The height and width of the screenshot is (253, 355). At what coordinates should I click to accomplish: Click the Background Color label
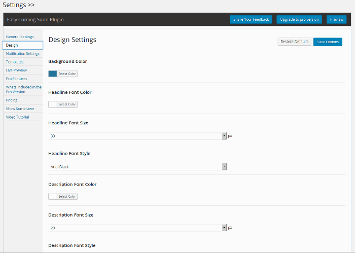click(x=67, y=61)
